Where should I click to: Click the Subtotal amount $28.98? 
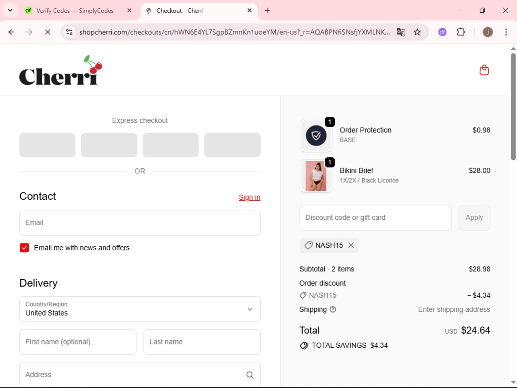479,269
